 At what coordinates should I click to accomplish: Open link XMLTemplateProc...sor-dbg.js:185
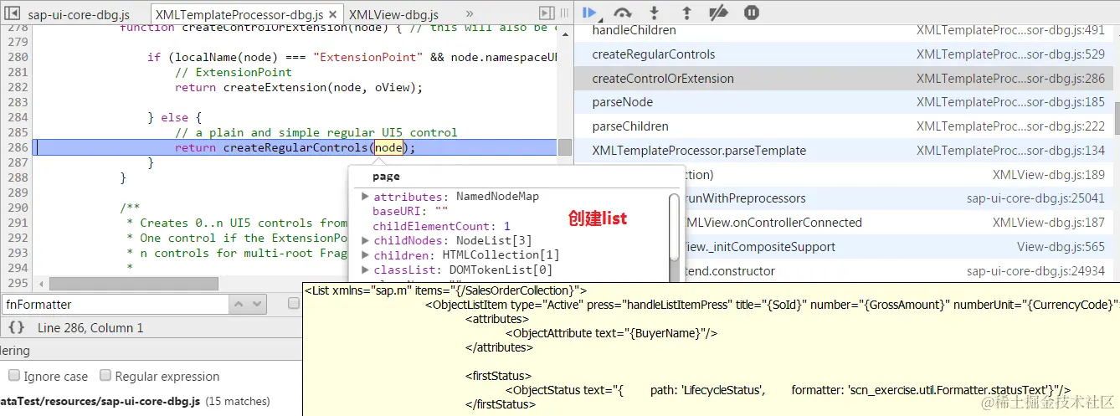tap(1010, 102)
